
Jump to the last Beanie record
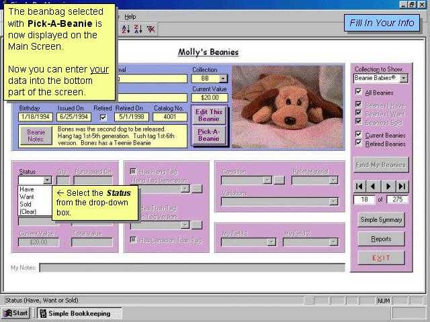pos(402,186)
